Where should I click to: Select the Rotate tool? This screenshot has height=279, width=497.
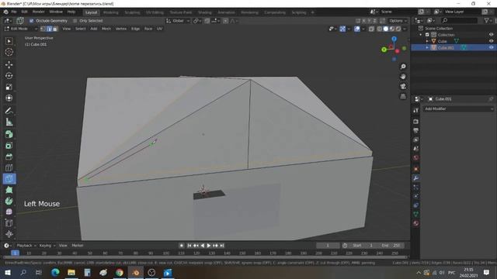[9, 76]
